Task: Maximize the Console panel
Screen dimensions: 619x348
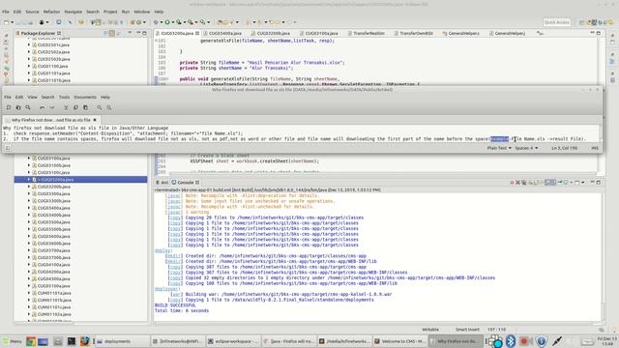Action: 599,183
